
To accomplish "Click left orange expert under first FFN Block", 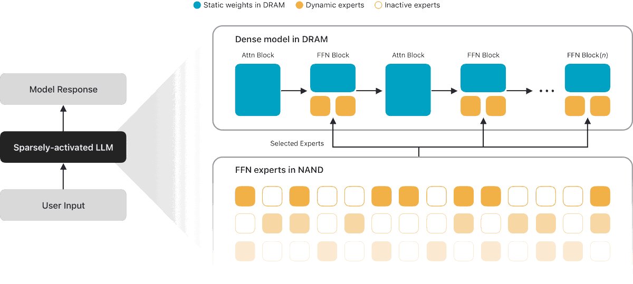I will tap(320, 106).
